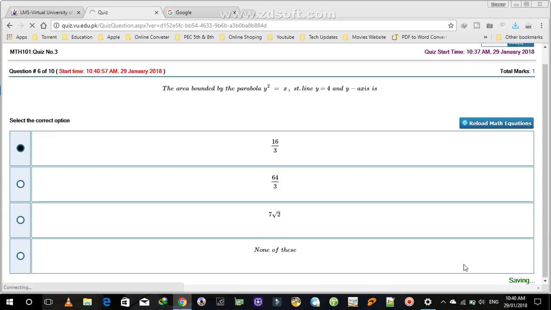Click the 16/3 answer option box
This screenshot has height=310, width=551.
click(282, 148)
